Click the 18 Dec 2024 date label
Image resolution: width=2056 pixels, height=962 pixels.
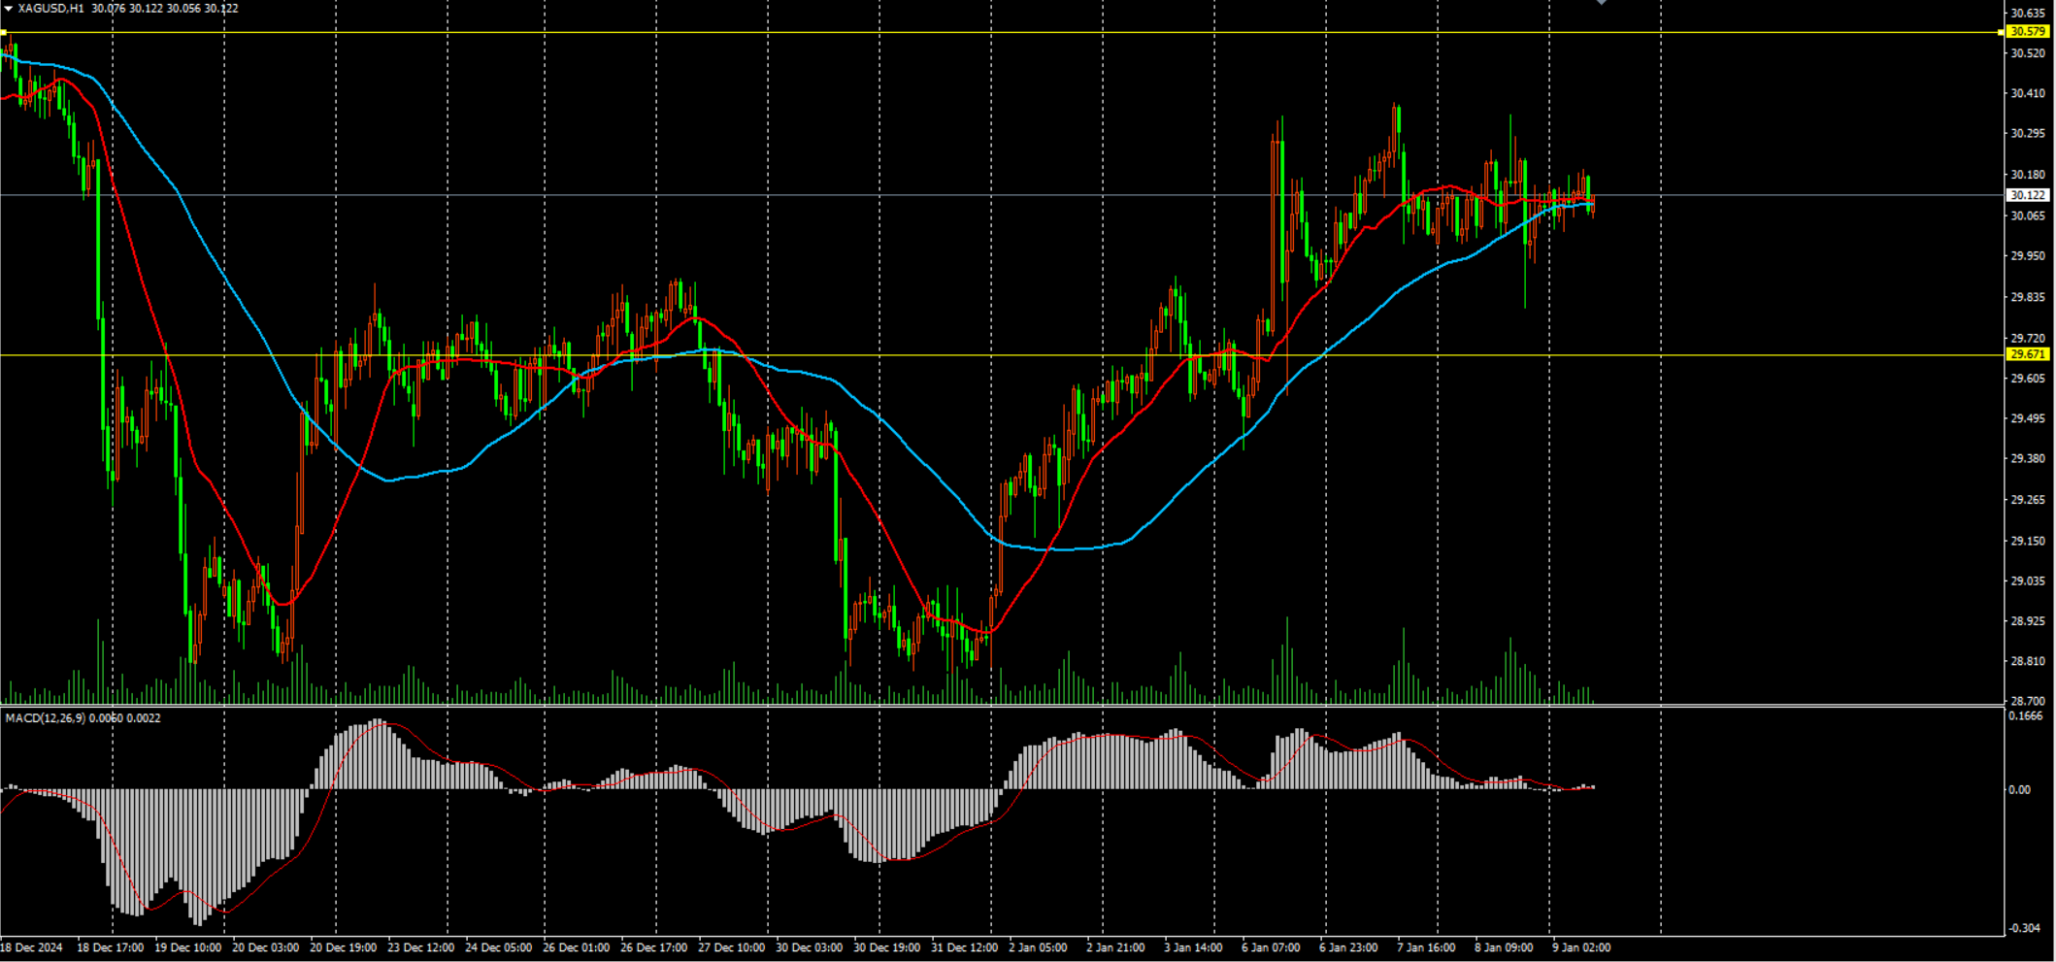coord(31,947)
